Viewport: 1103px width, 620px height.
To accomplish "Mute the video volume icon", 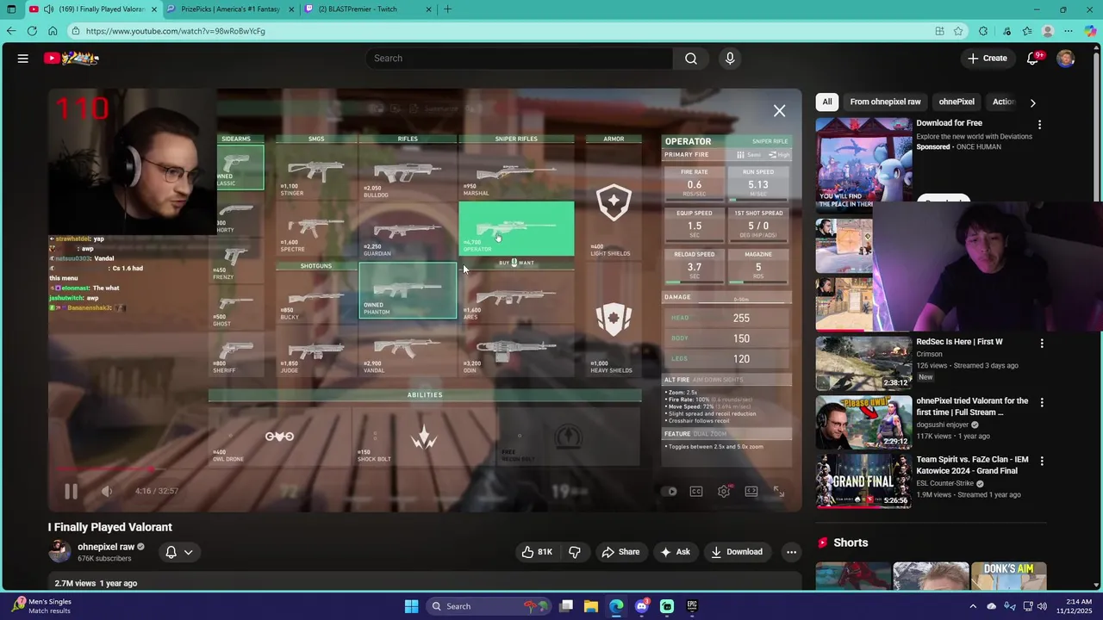I will tap(107, 491).
